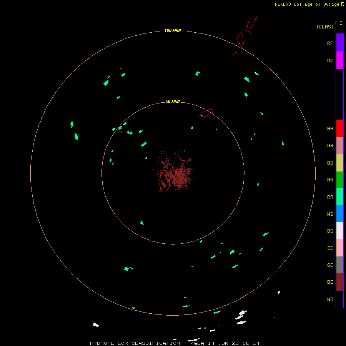Click the [CLAS] units label
The height and width of the screenshot is (346, 346).
(x=325, y=27)
